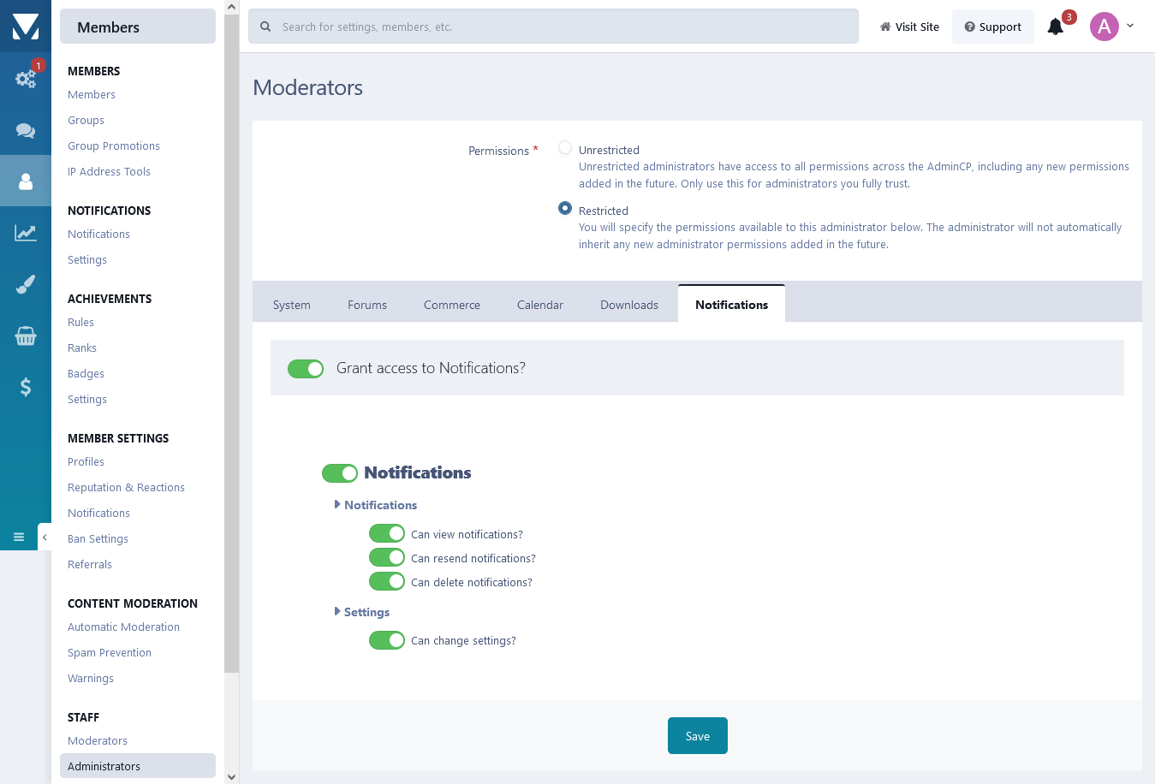Switch to the System tab
1155x784 pixels.
292,305
